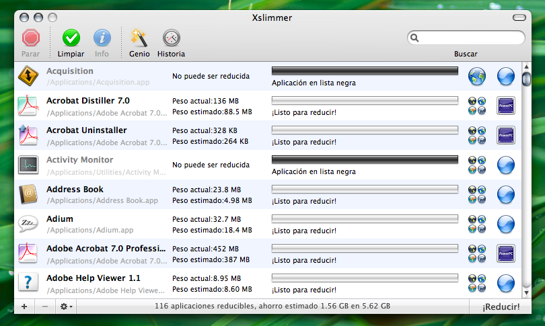
Task: Click the search magnifier icon
Action: tap(414, 38)
